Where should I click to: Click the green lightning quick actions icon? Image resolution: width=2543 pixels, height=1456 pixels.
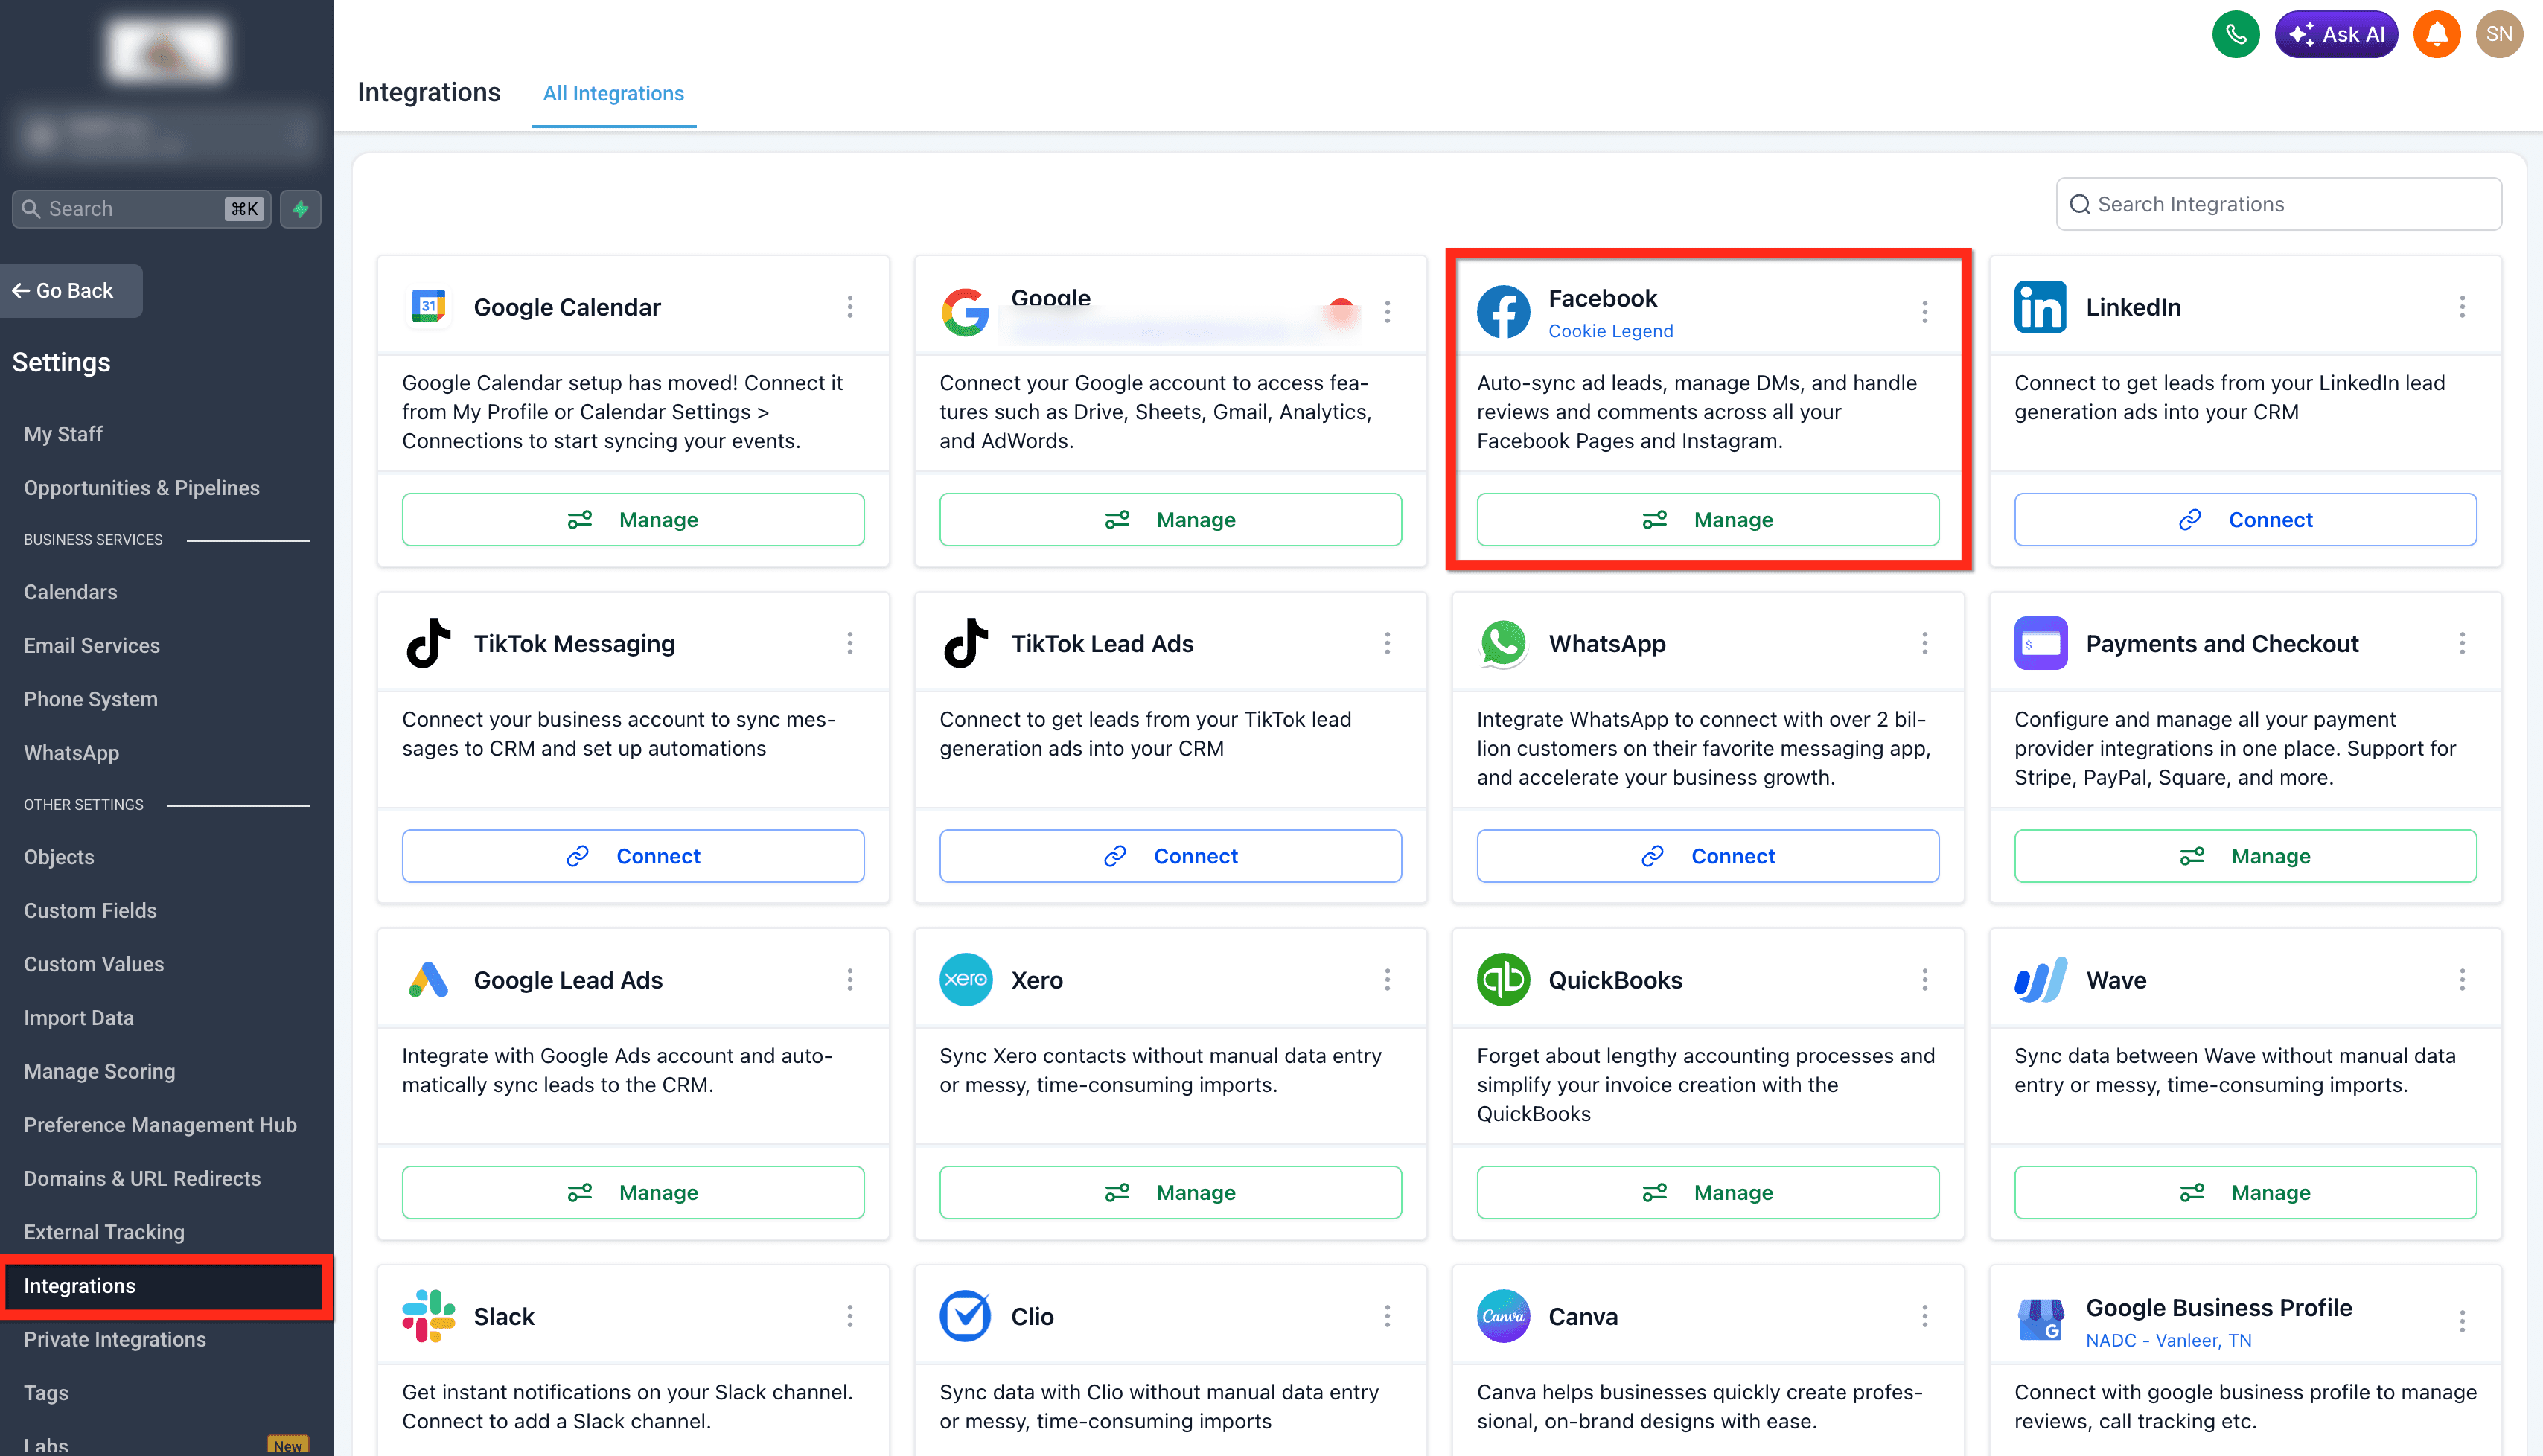[x=300, y=209]
